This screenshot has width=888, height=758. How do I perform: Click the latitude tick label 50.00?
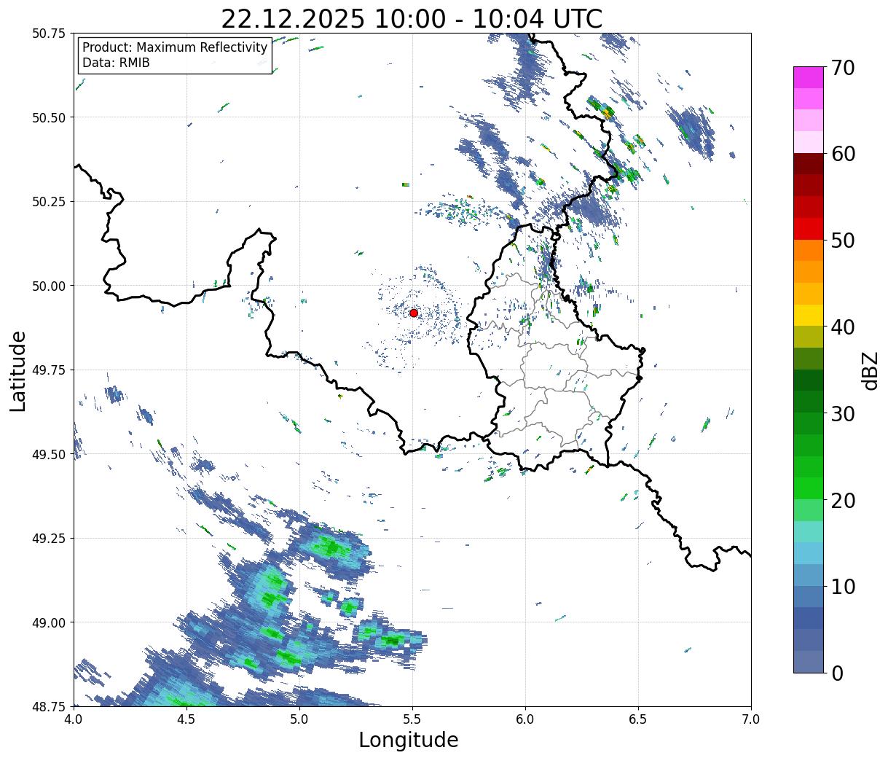(x=49, y=286)
